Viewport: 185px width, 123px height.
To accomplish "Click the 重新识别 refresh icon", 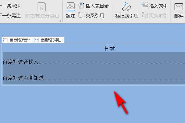I will point(36,40).
